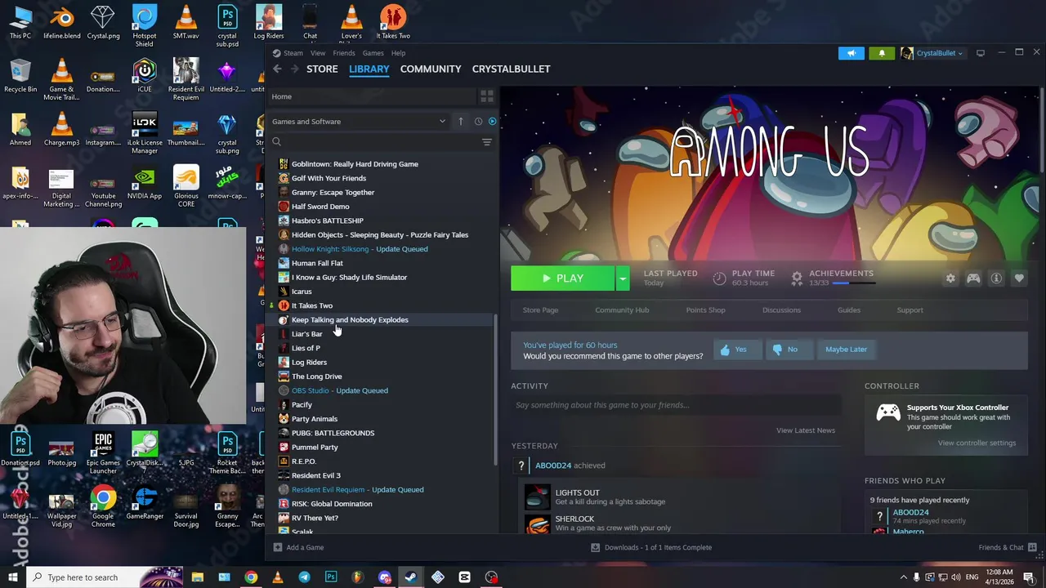Open the green notifications bell

pyautogui.click(x=882, y=53)
